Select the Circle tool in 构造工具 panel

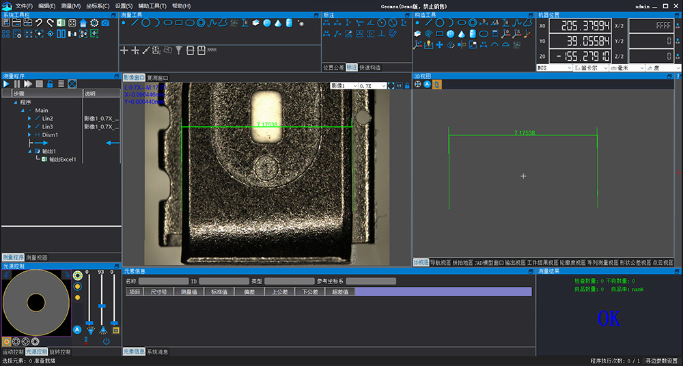[440, 23]
